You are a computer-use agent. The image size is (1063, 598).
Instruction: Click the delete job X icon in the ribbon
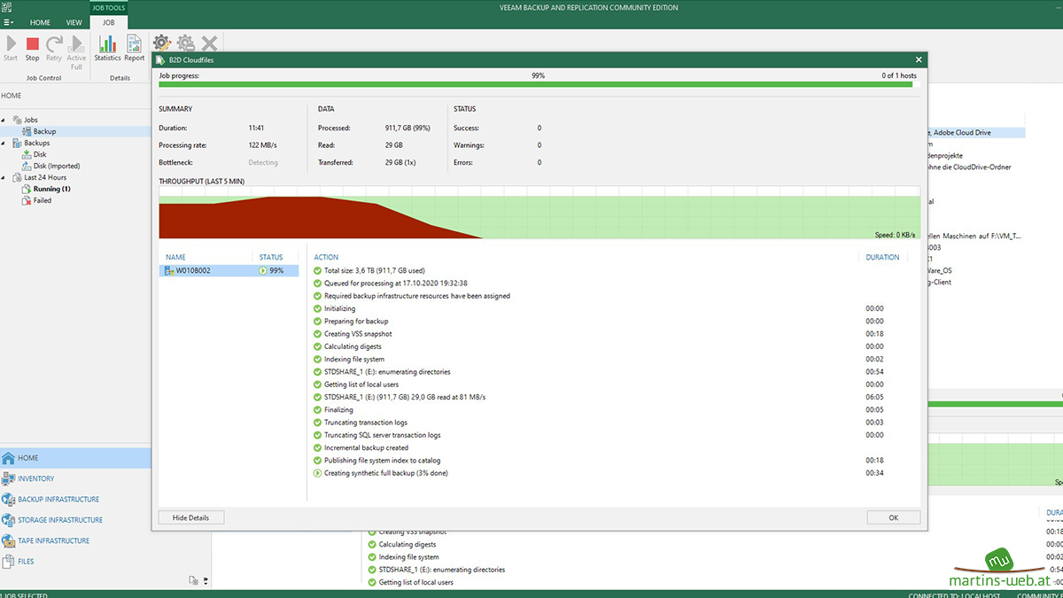[x=209, y=43]
